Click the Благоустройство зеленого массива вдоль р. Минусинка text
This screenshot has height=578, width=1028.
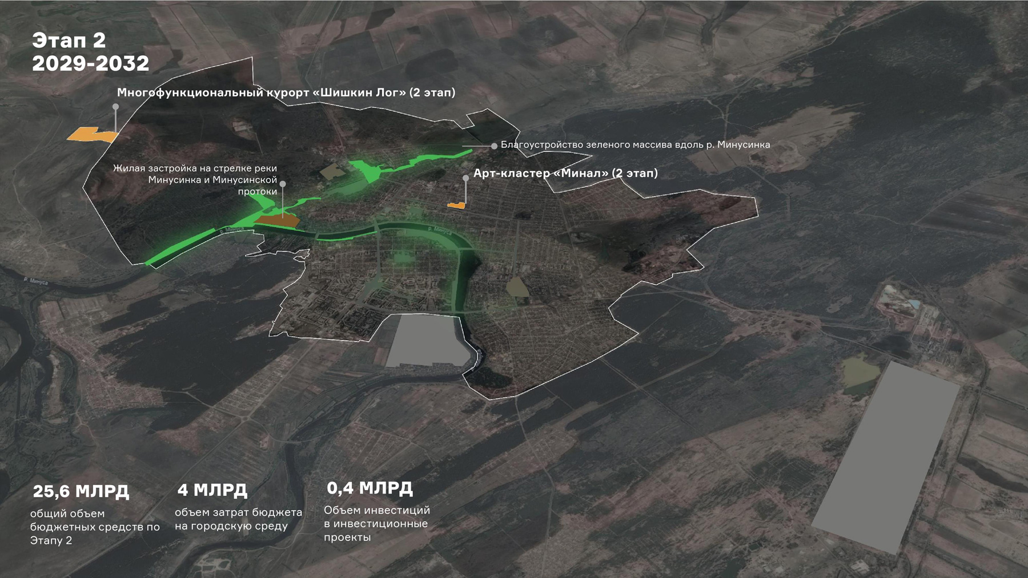[x=635, y=145]
